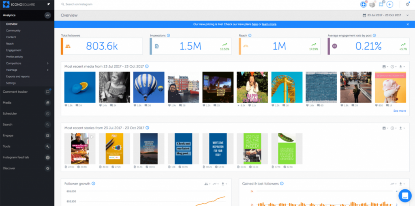Viewport: 415px width, 206px height.
Task: Toggle the sidebar pin icon
Action: 48,4
